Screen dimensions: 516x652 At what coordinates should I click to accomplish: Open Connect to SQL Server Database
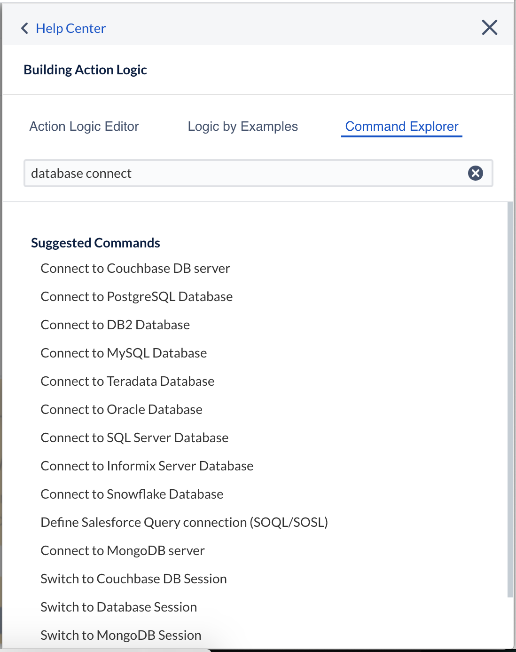coord(134,437)
